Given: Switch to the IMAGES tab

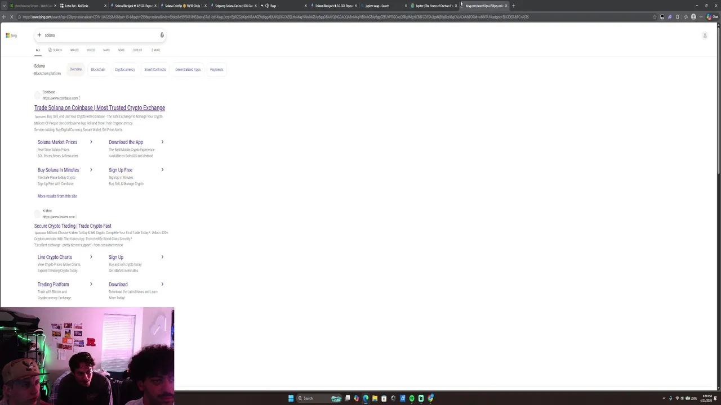Looking at the screenshot, I should pyautogui.click(x=74, y=50).
